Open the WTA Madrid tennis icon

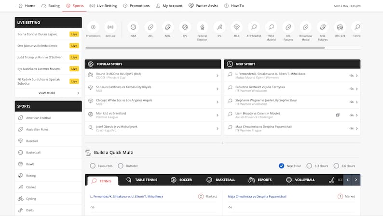(x=271, y=27)
